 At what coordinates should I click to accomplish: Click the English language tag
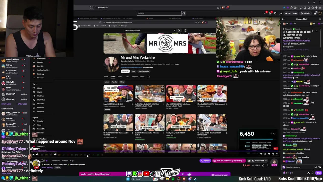click(57, 168)
